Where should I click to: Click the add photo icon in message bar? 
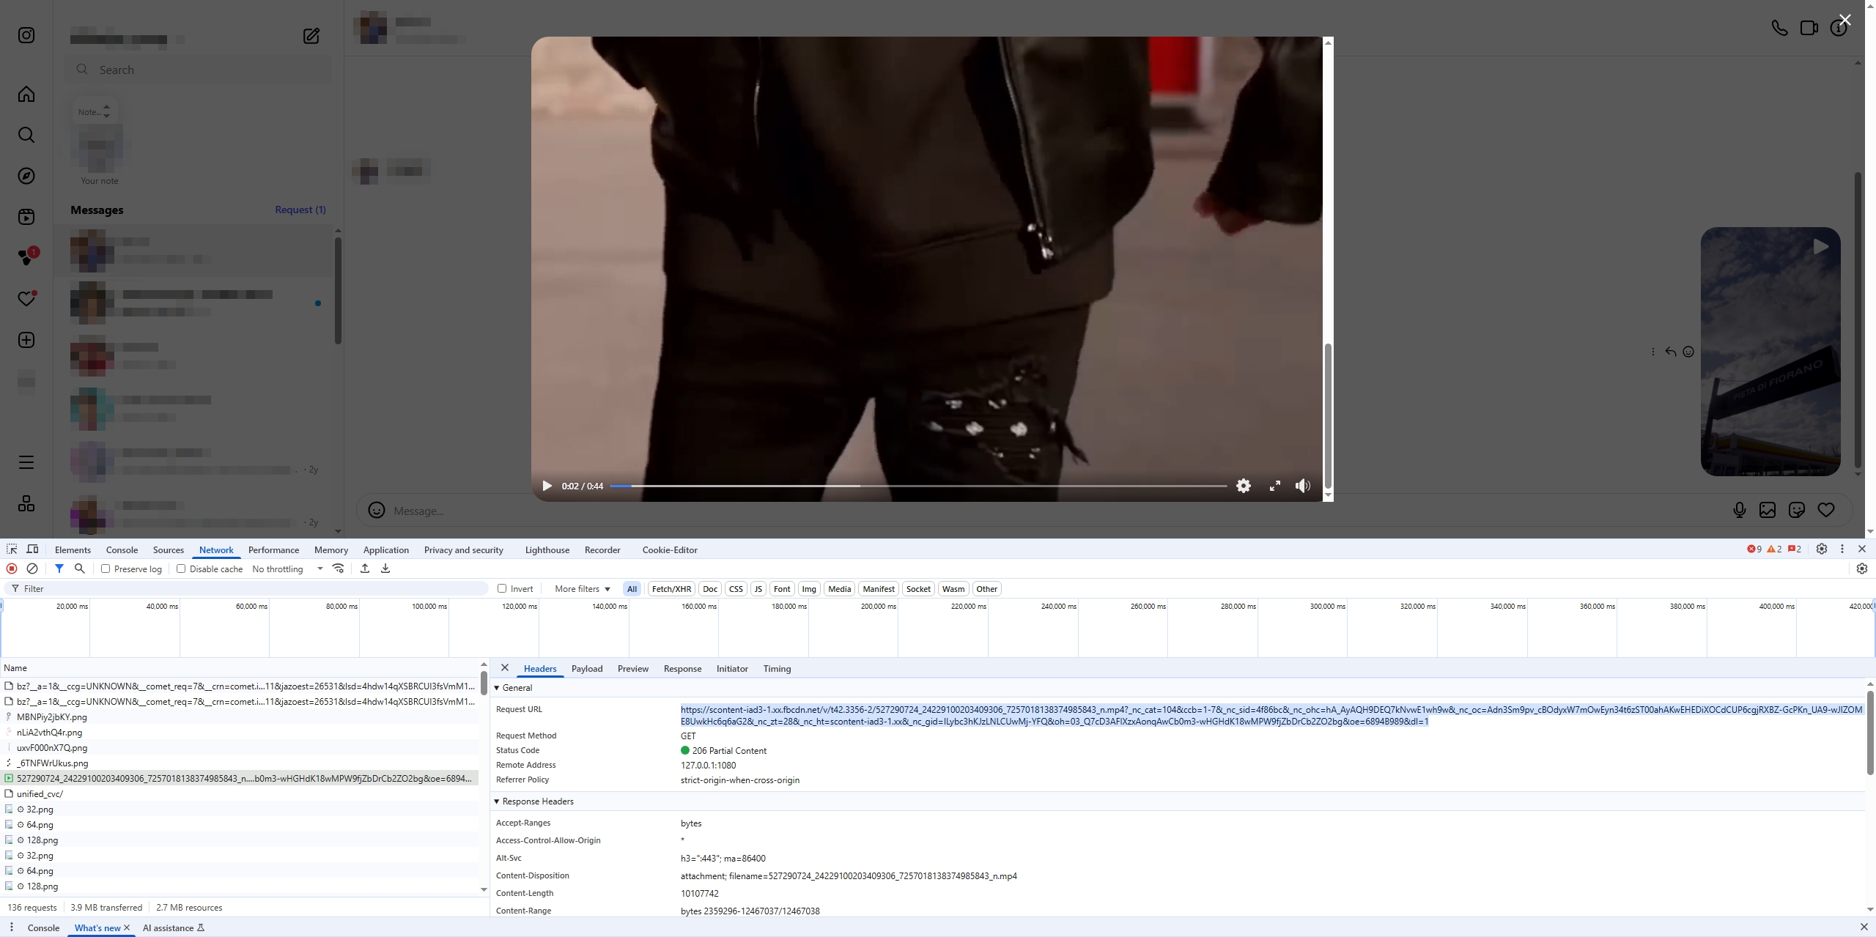click(x=1768, y=510)
